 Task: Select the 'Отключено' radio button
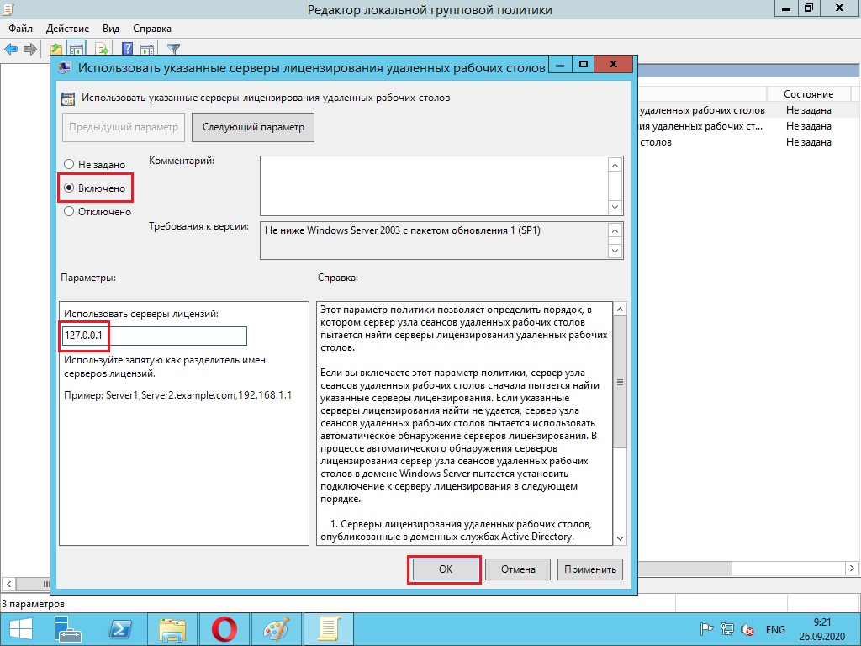(69, 211)
